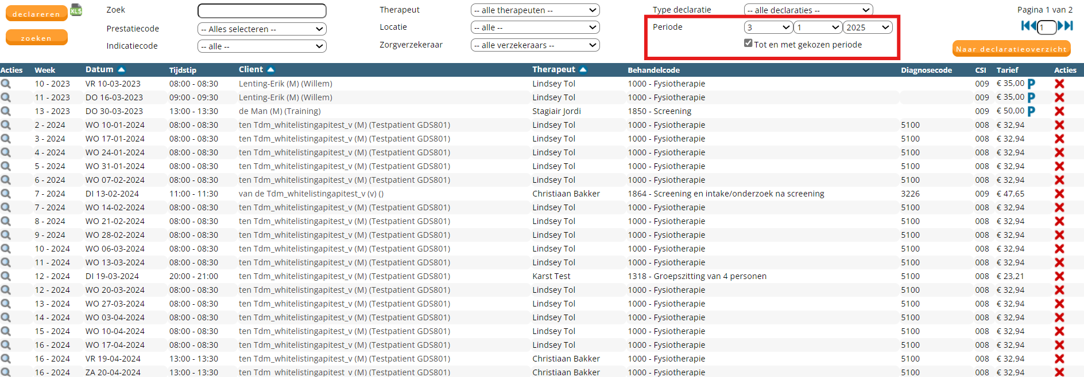
Task: Focus the Zoek text field
Action: pos(262,11)
